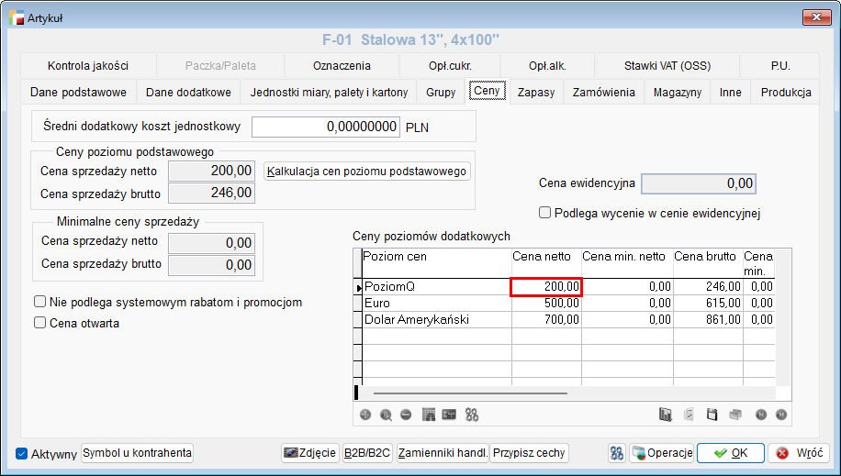Image resolution: width=841 pixels, height=476 pixels.
Task: Click 'Kalkulacja cen poziomu podstawowego' button
Action: coord(366,172)
